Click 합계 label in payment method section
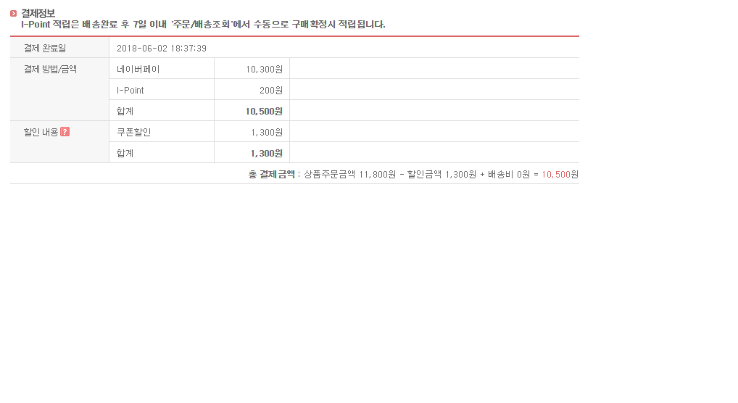 125,111
